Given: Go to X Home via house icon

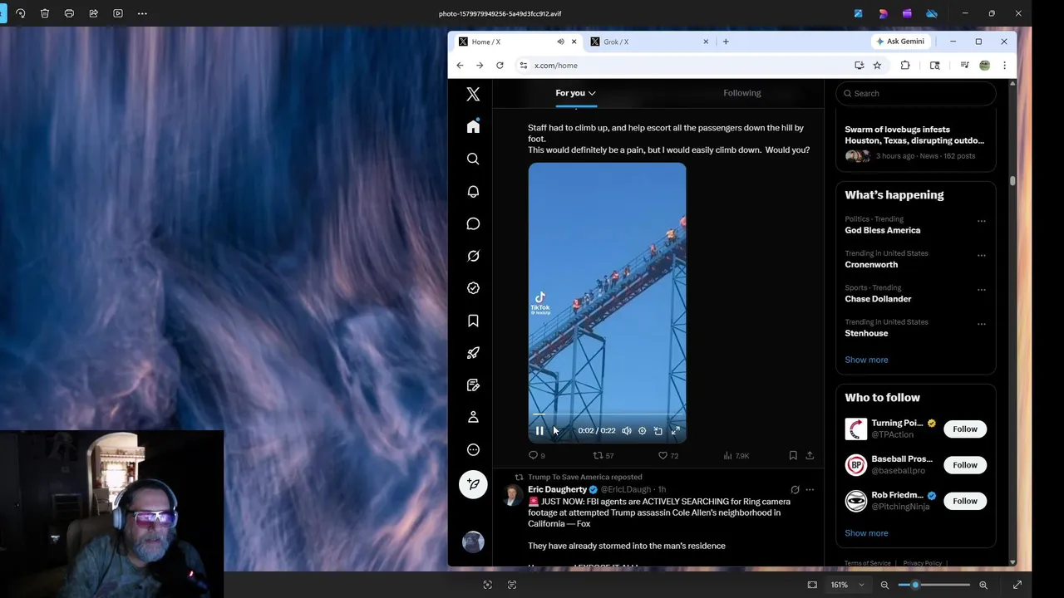Looking at the screenshot, I should coord(473,126).
